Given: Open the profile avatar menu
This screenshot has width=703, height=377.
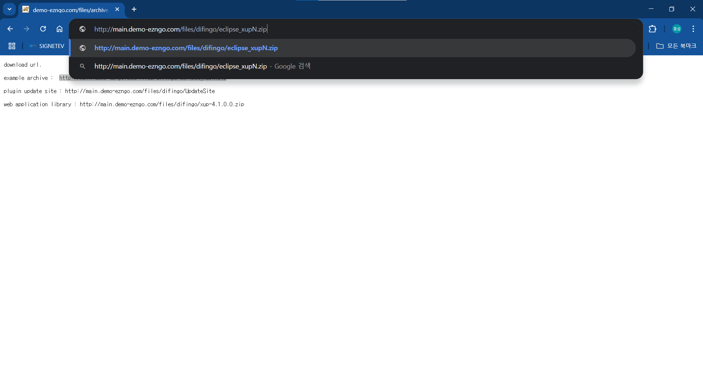Looking at the screenshot, I should [x=676, y=29].
